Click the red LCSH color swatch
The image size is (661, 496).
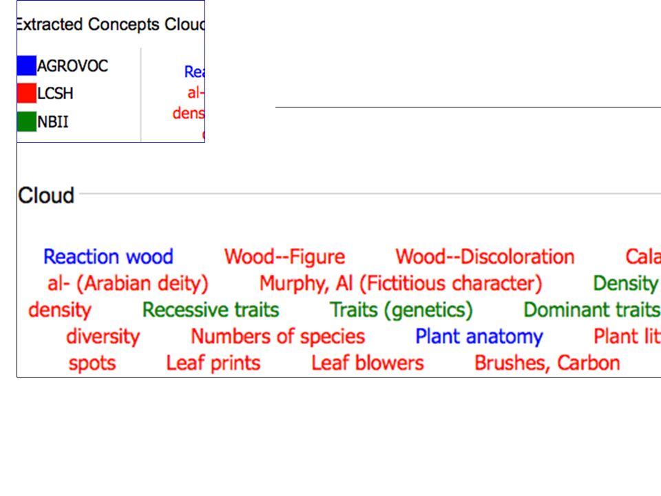coord(27,93)
